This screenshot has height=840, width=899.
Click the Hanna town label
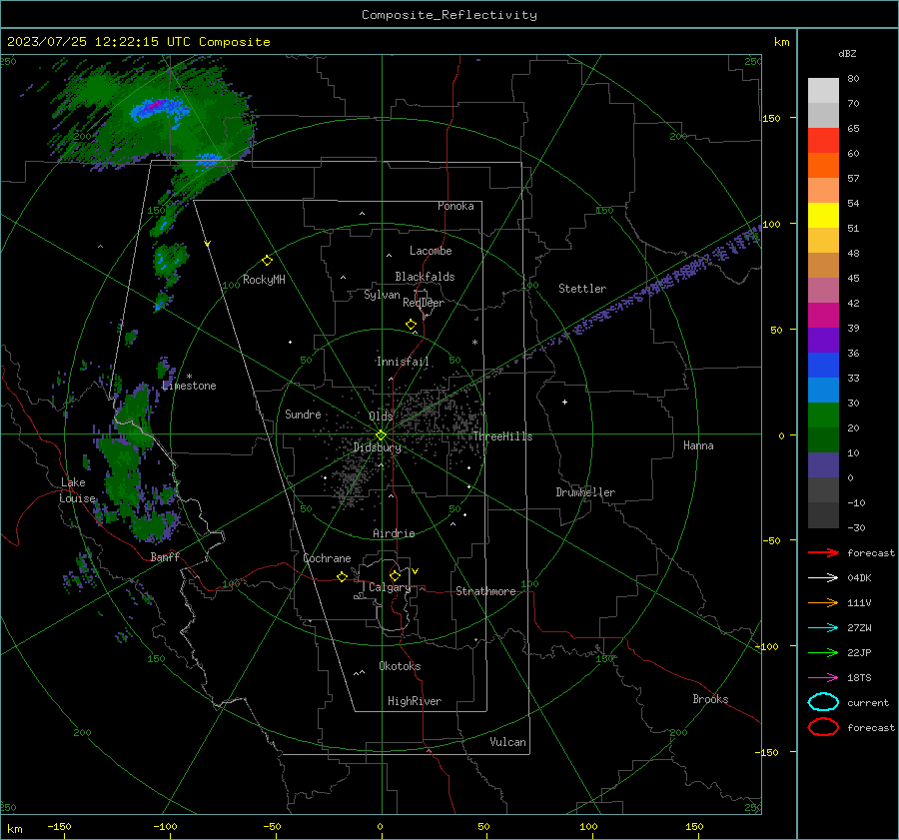tap(698, 445)
